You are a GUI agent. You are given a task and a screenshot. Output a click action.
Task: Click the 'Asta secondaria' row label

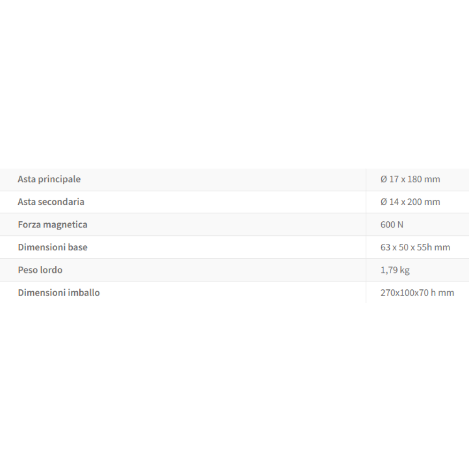point(51,202)
